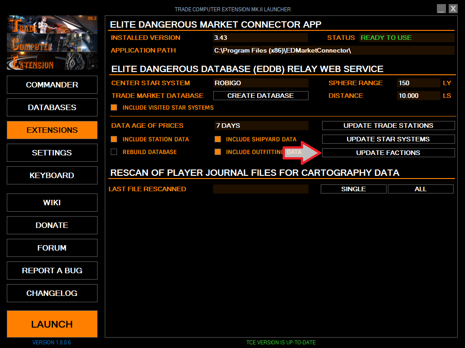Edit the Distance value field

pos(418,96)
